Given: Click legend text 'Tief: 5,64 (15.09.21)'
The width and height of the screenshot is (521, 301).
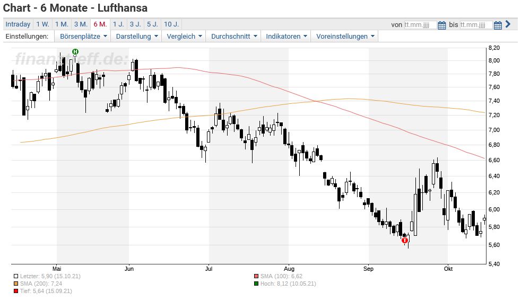Looking at the screenshot, I should (46, 291).
